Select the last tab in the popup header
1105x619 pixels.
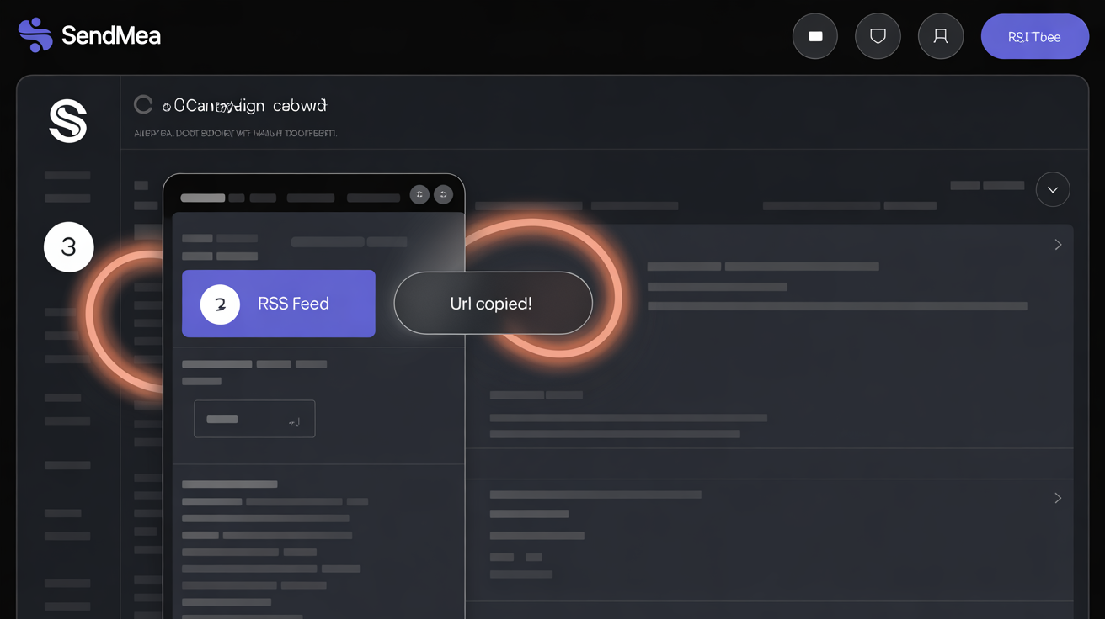coord(373,198)
